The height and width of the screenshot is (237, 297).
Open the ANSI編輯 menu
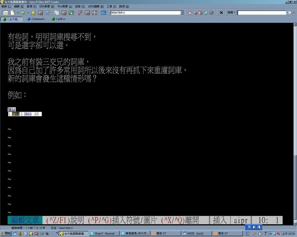click(x=96, y=6)
